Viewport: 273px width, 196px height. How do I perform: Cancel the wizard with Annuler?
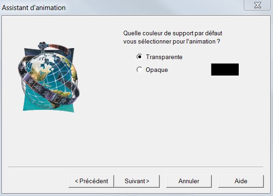189,181
